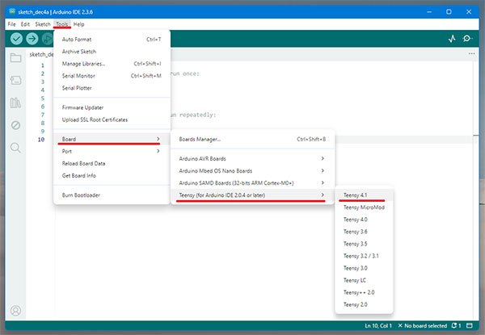Open the Search magnifier sidebar icon
The height and width of the screenshot is (335, 485).
tap(15, 148)
